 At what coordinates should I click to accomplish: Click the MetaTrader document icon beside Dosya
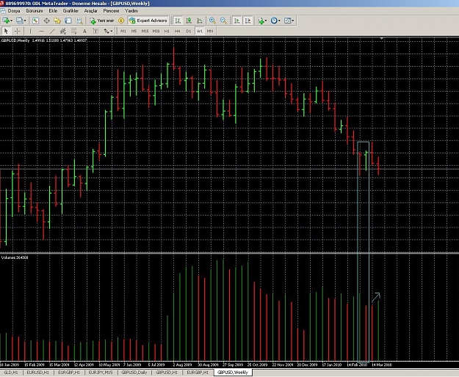point(3,11)
